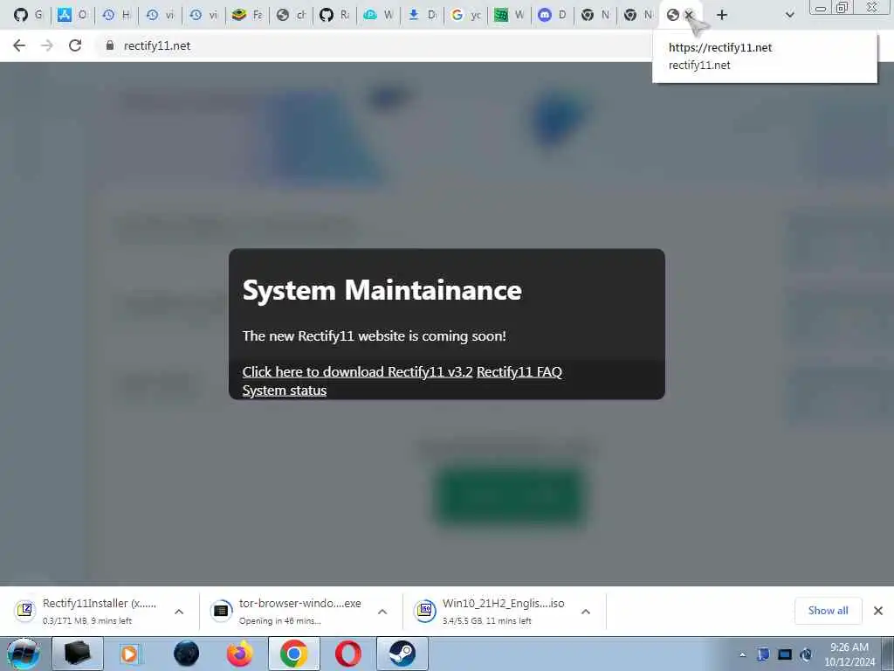
Task: Open the tab search dropdown
Action: [x=789, y=15]
